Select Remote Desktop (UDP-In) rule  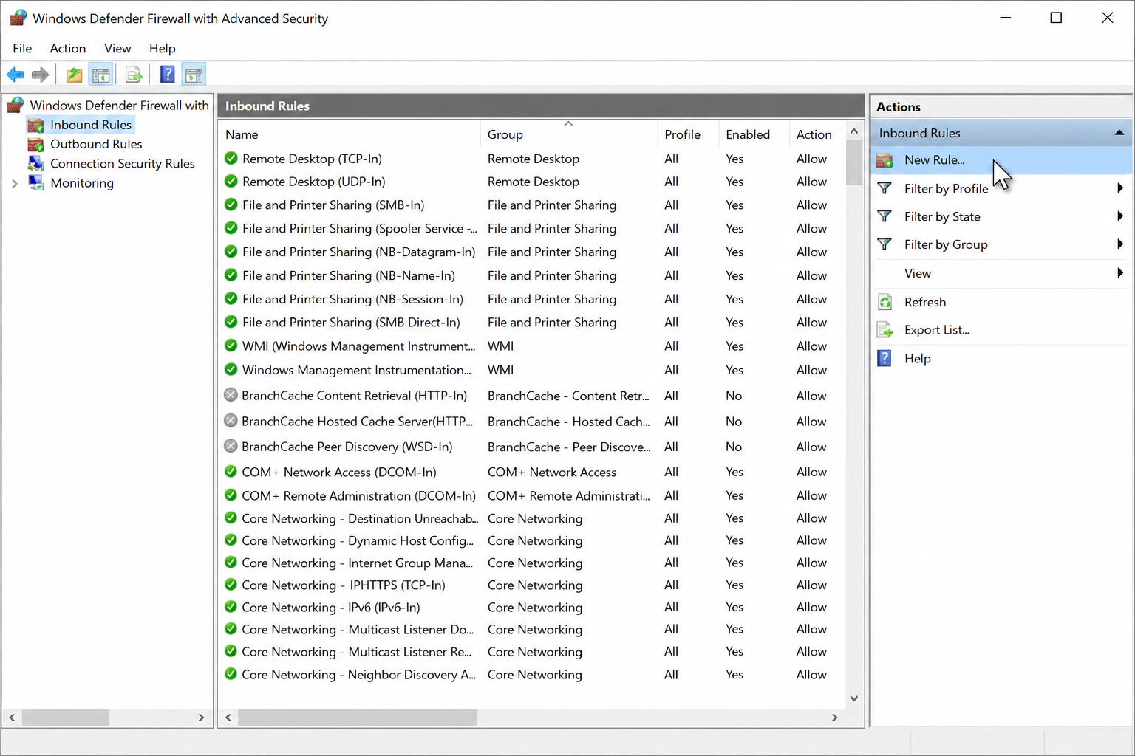(x=532, y=182)
